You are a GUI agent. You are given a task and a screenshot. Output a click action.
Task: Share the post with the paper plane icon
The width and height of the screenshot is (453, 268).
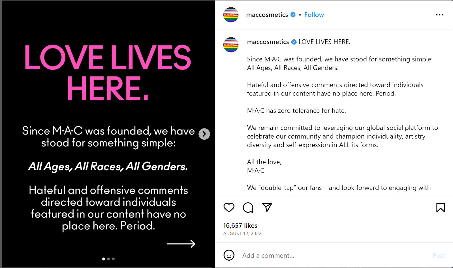tap(267, 207)
